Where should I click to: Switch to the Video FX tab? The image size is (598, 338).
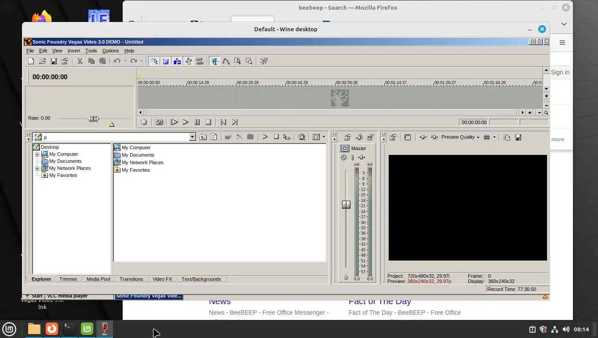point(162,279)
